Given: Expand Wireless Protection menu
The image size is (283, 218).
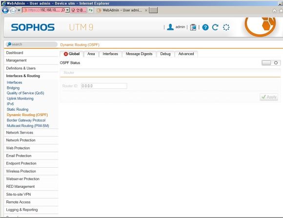Looking at the screenshot, I should click(31, 171).
